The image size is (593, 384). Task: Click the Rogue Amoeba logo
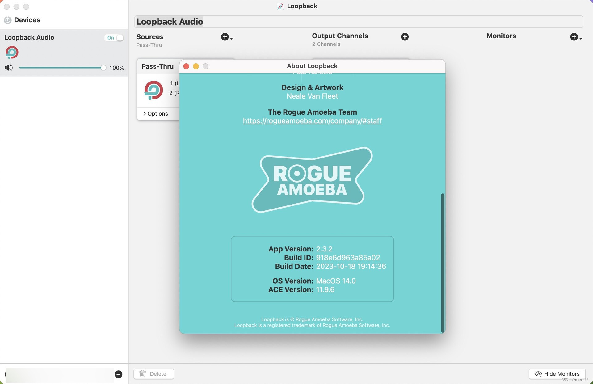pyautogui.click(x=312, y=180)
